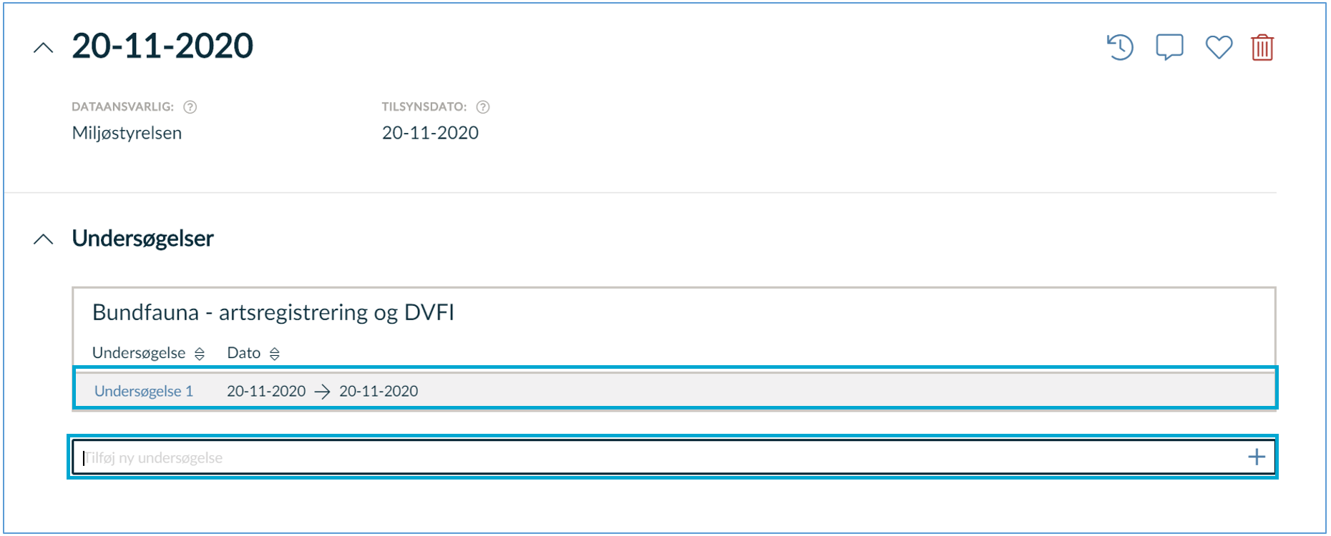Show help for Dataansvarlig field
Image resolution: width=1331 pixels, height=536 pixels.
(190, 107)
